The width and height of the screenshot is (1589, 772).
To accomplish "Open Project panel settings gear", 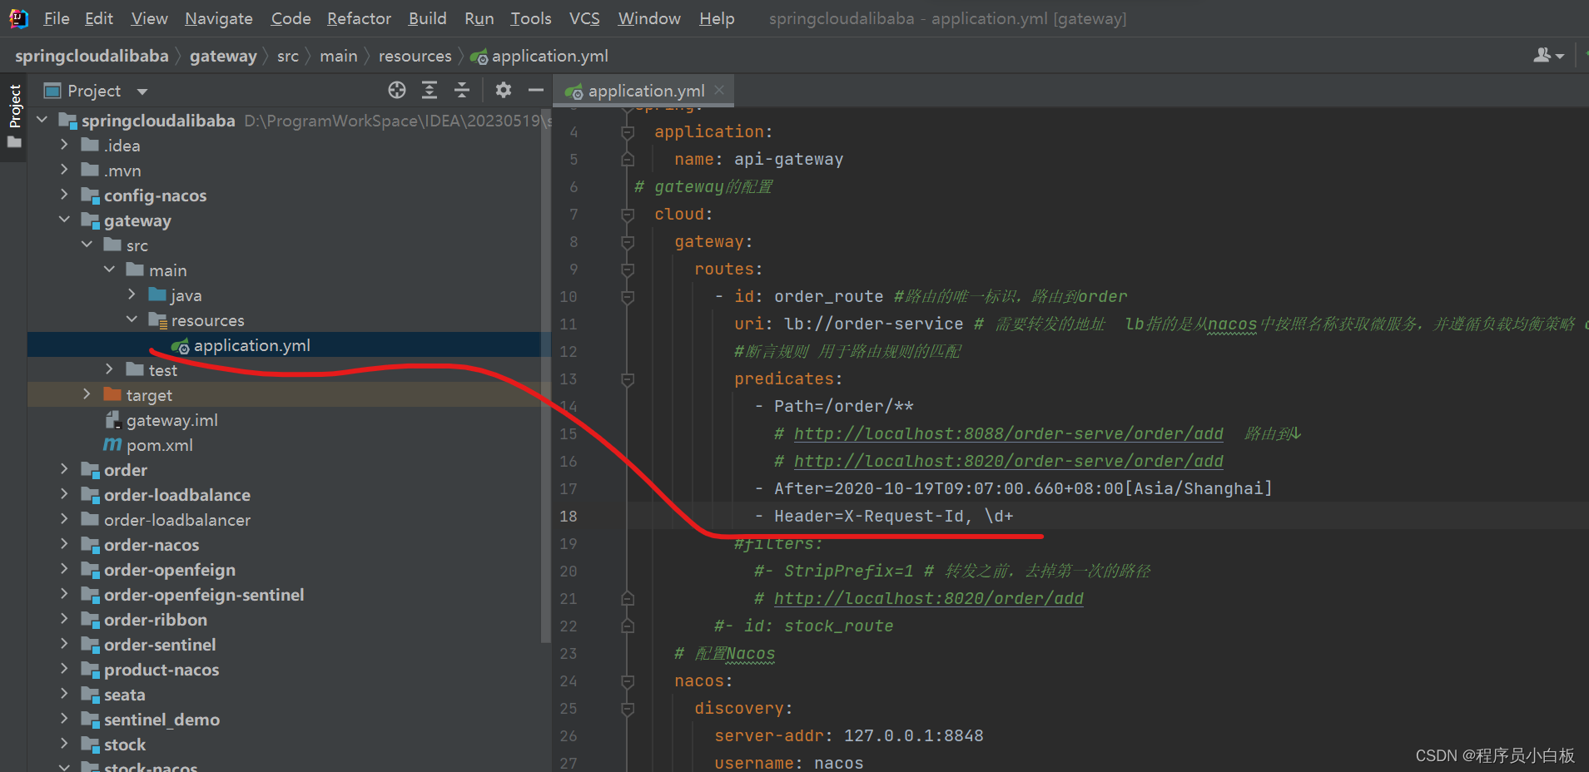I will pyautogui.click(x=504, y=90).
